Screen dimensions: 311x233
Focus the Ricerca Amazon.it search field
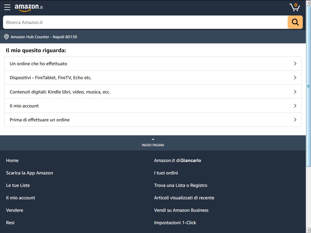click(145, 22)
